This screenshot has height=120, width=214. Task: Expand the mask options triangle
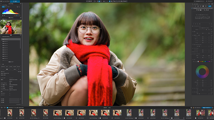pyautogui.click(x=193, y=26)
